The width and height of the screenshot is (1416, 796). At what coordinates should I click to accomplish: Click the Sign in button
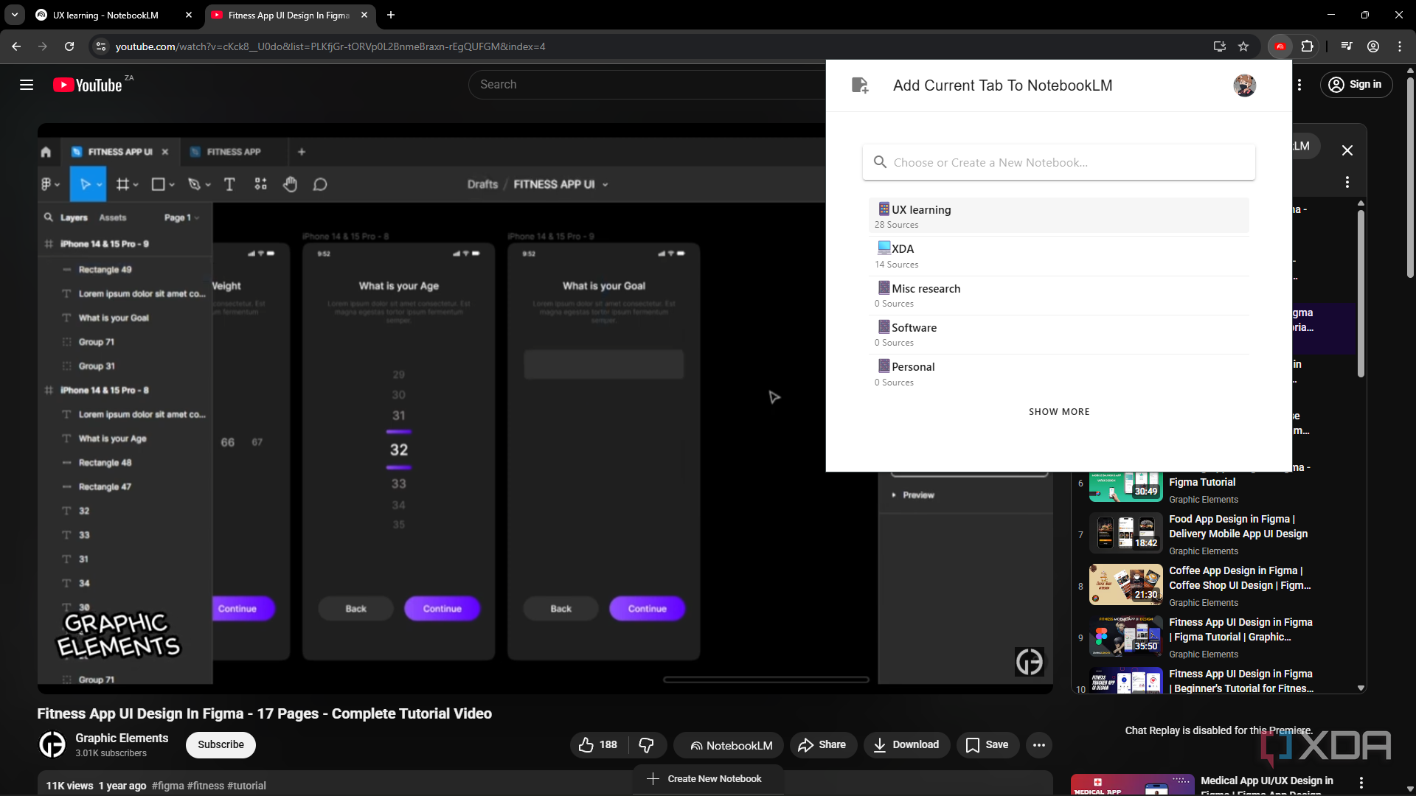pos(1356,85)
